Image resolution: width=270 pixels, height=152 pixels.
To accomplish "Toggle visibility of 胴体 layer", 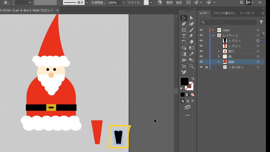I will coord(201,62).
